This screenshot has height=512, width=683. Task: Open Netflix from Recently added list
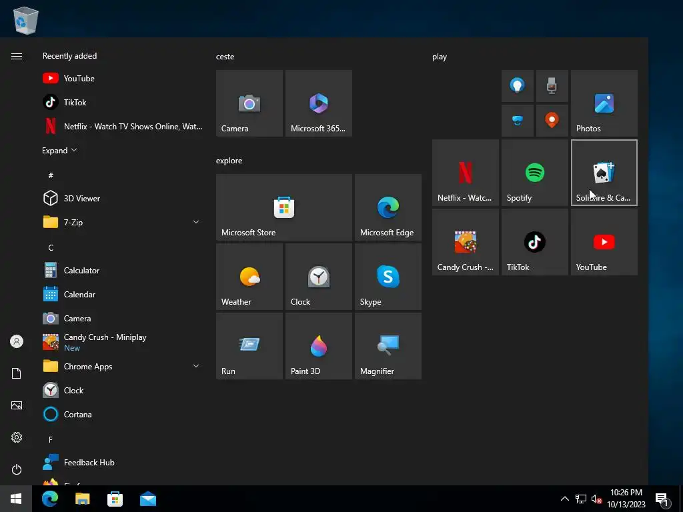pos(123,126)
